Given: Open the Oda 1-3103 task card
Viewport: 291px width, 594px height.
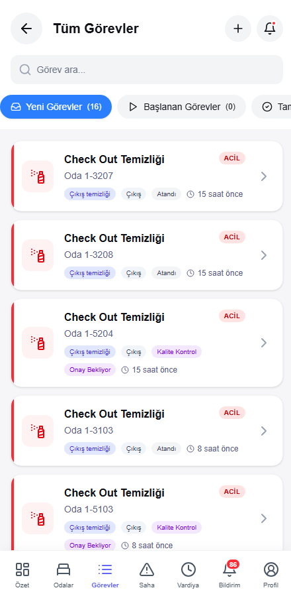Looking at the screenshot, I should click(147, 431).
